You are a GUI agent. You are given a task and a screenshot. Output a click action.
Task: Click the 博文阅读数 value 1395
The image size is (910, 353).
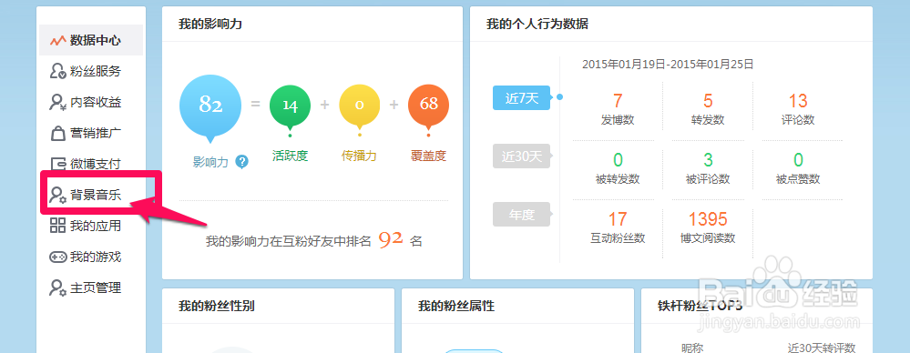708,219
